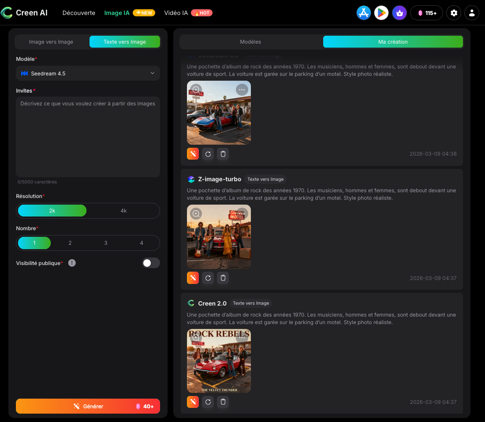Click magic wand icon under Seedream image
Viewport: 485px width, 422px height.
pos(193,153)
